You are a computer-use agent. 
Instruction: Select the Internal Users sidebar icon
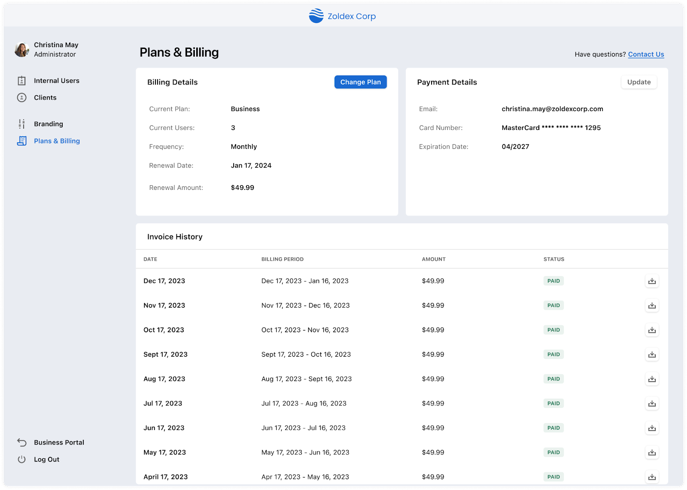pos(21,81)
